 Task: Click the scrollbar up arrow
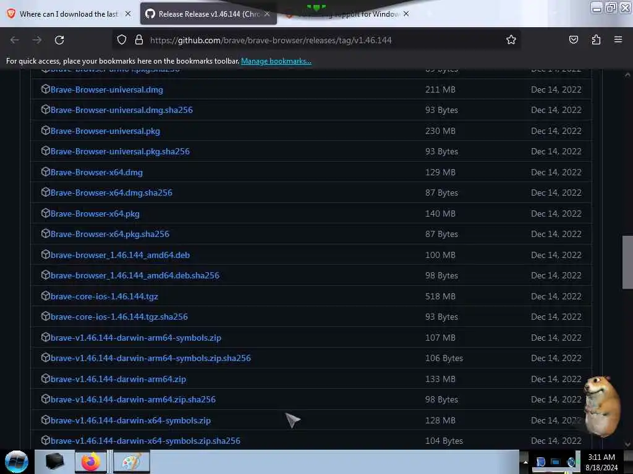pos(627,75)
